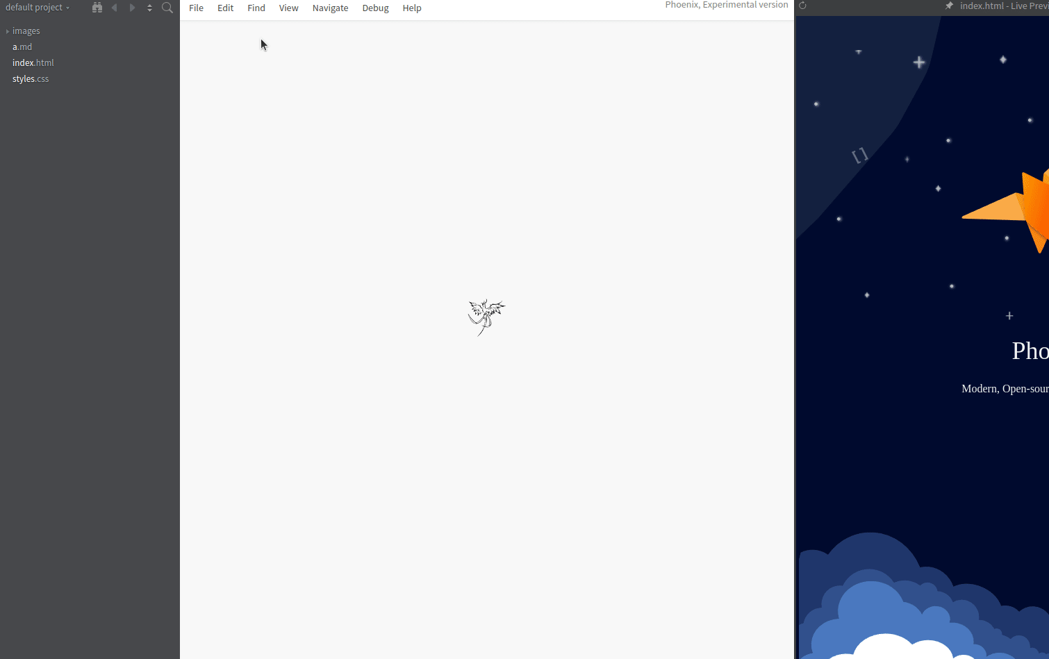Open the Navigate menu
The height and width of the screenshot is (659, 1049).
(x=331, y=8)
